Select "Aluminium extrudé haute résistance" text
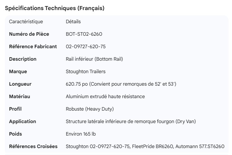The height and width of the screenshot is (155, 232). (105, 96)
